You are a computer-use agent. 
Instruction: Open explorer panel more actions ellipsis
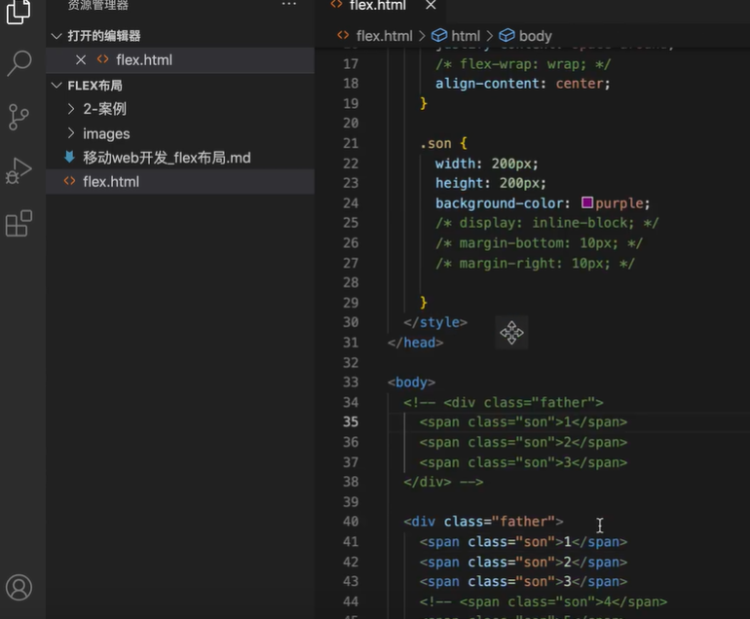pos(289,5)
